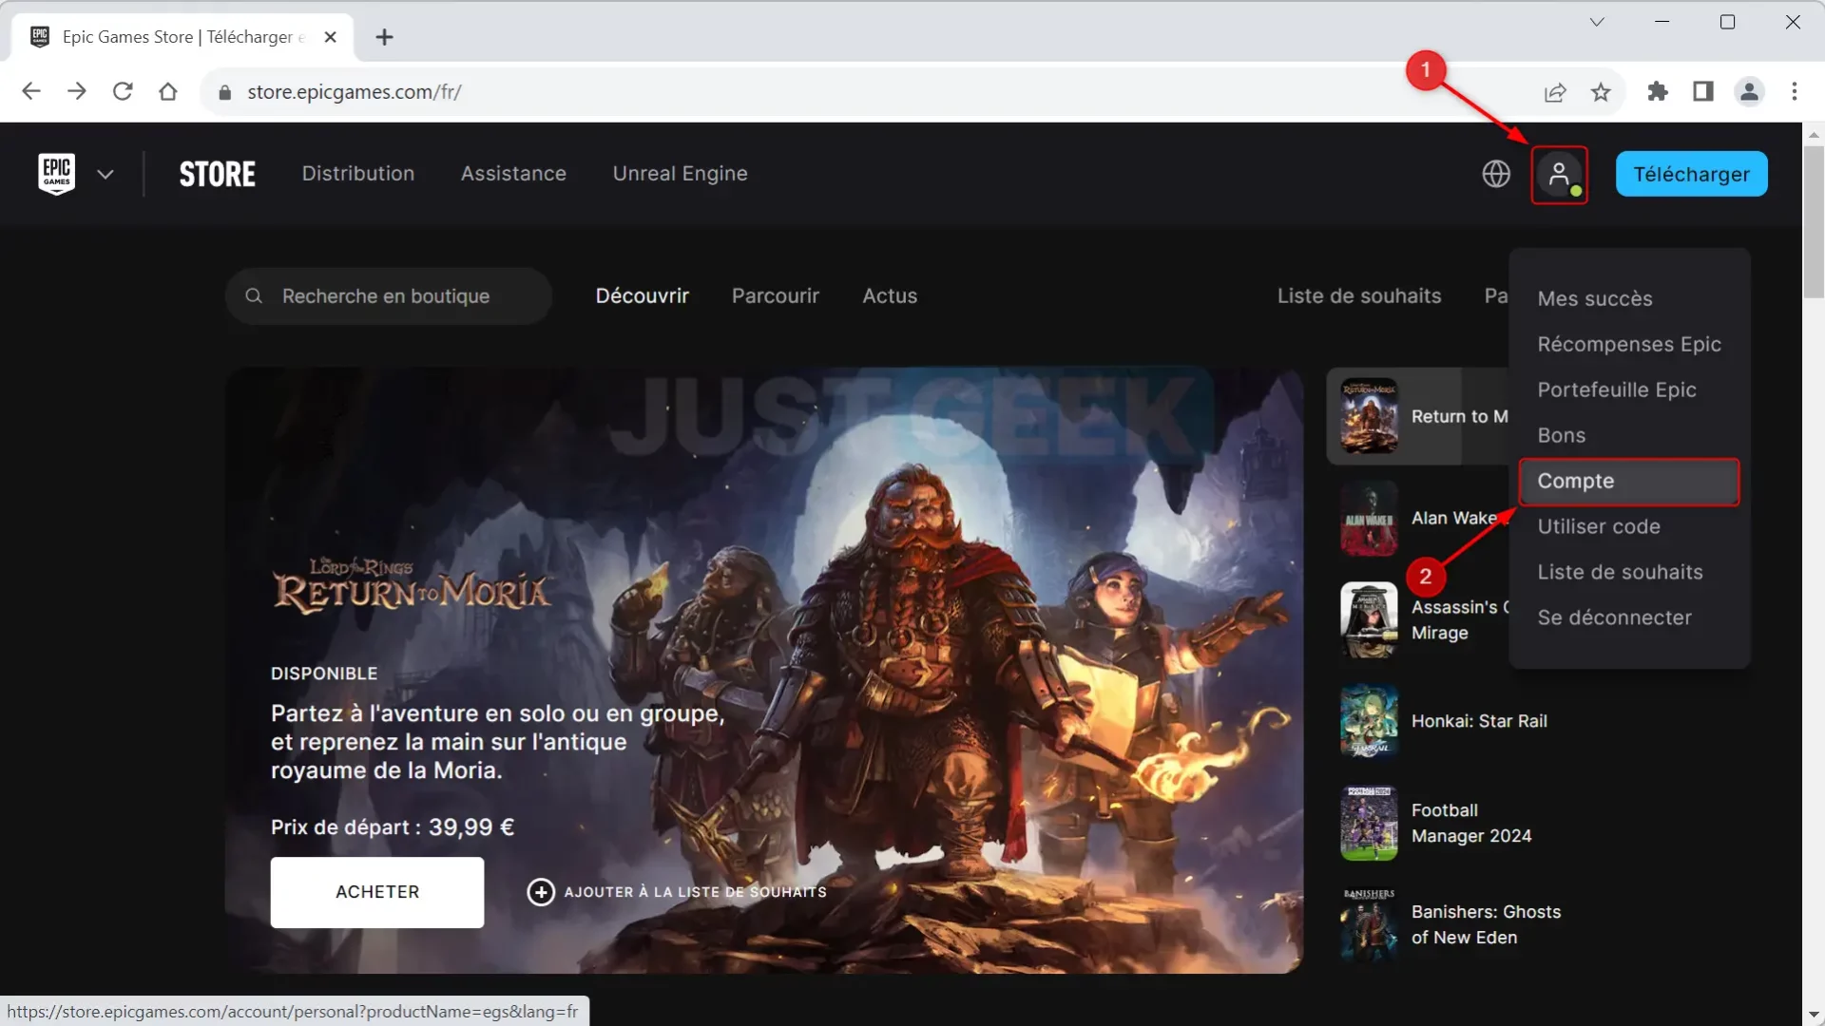Open Liste de souhaits in the store nav
This screenshot has width=1825, height=1026.
coord(1359,296)
